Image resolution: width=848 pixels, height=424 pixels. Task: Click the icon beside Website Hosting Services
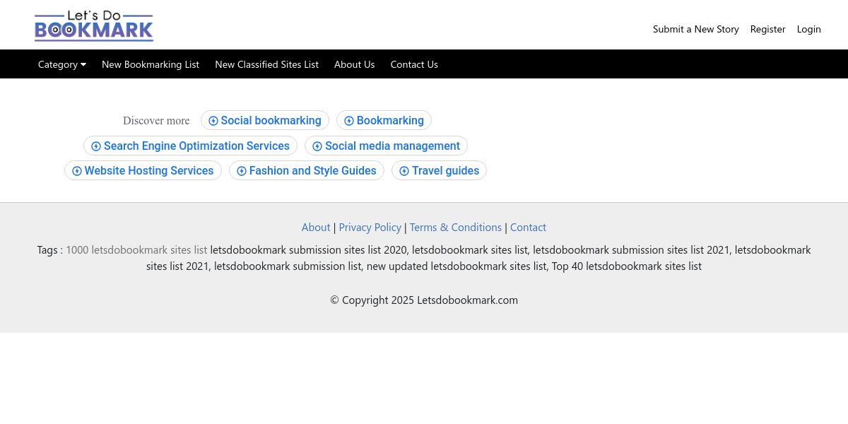(x=77, y=171)
